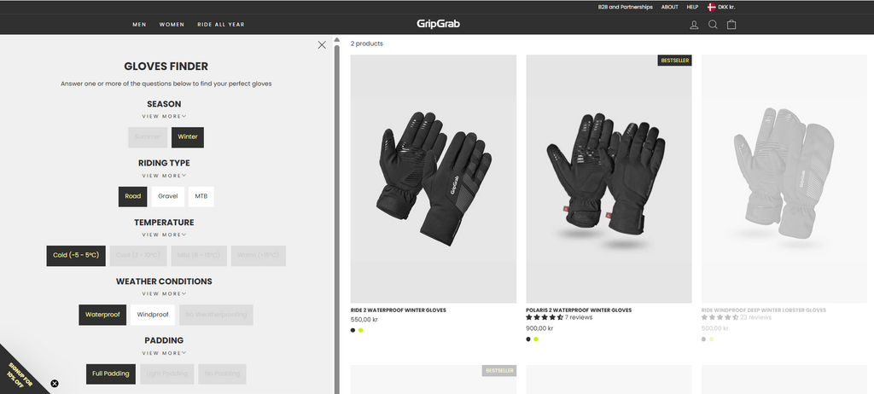Expand View More under Weather Conditions

point(164,293)
